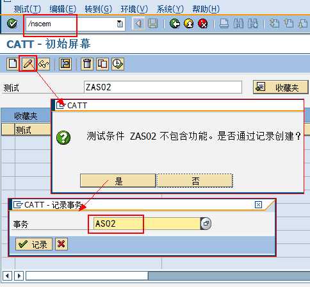Viewport: 310px width, 287px height.
Task: Click the 测试 input field containing ZAS02
Action: tap(163, 87)
